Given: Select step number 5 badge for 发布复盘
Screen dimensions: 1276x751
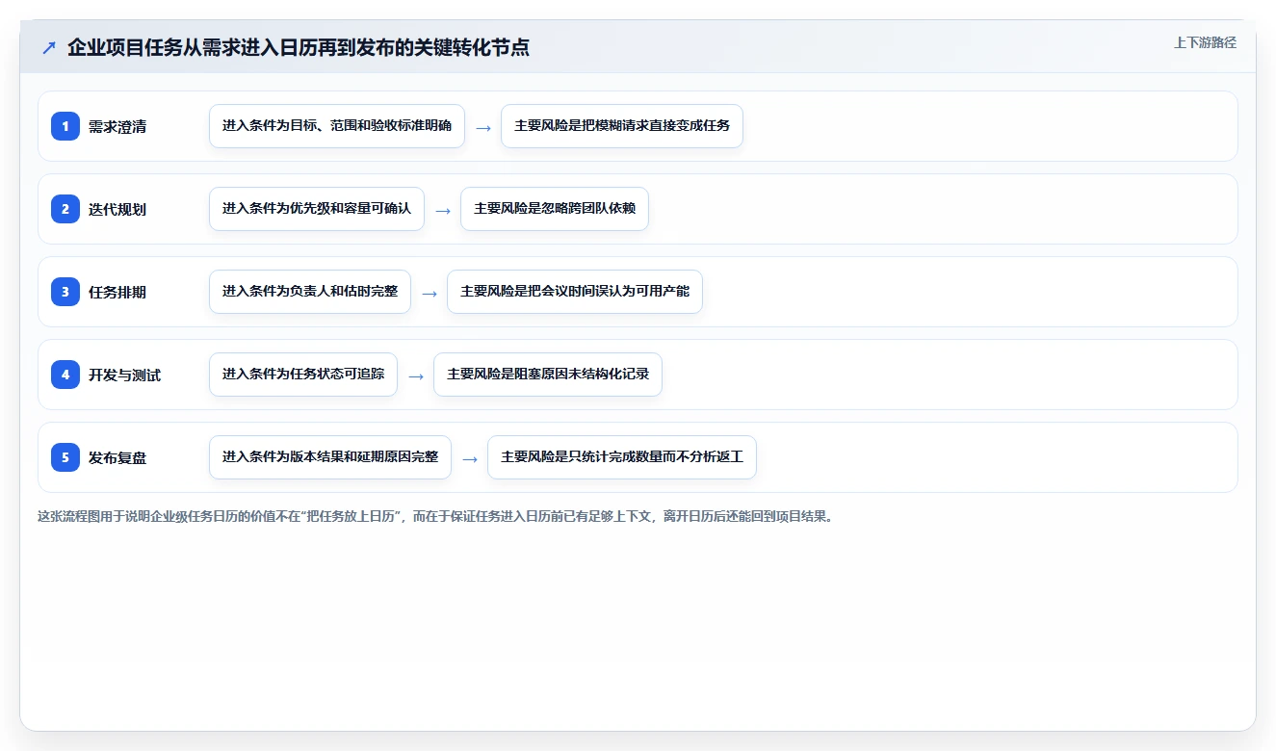Looking at the screenshot, I should tap(65, 457).
